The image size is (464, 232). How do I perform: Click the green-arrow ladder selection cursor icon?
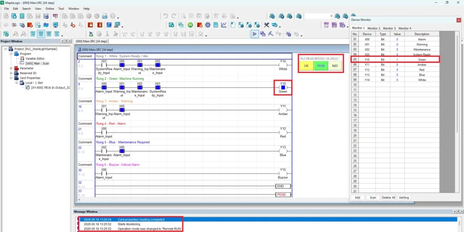coord(91,34)
